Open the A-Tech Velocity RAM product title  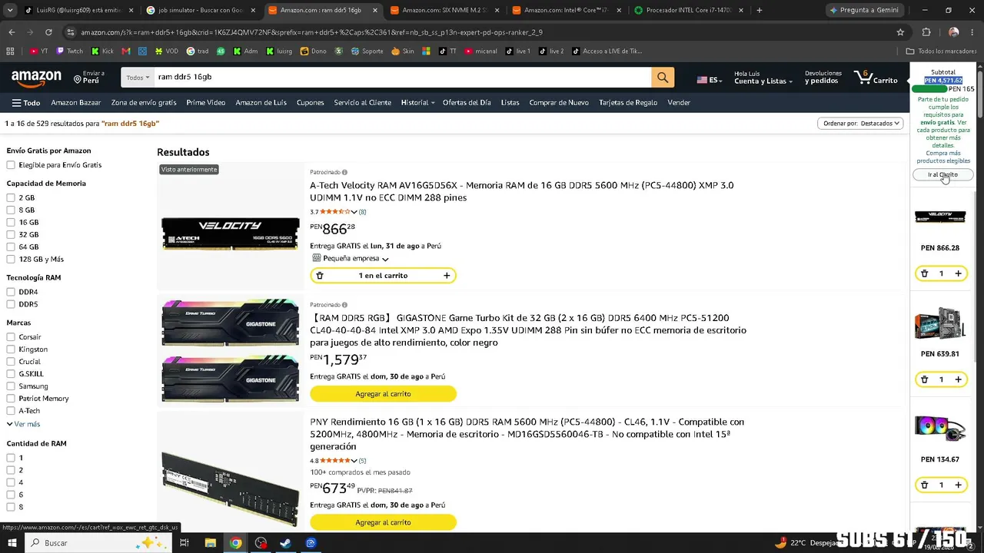[x=522, y=191]
